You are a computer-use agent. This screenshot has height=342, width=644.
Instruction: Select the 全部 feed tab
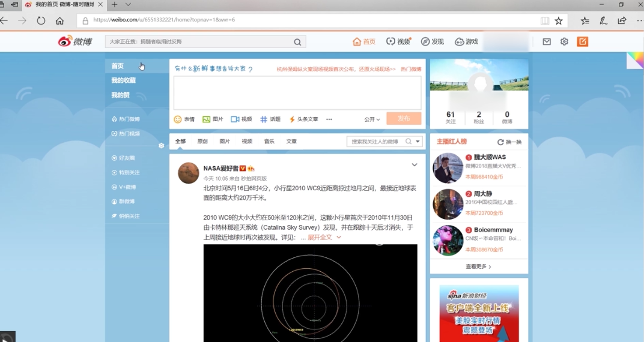[x=180, y=142]
